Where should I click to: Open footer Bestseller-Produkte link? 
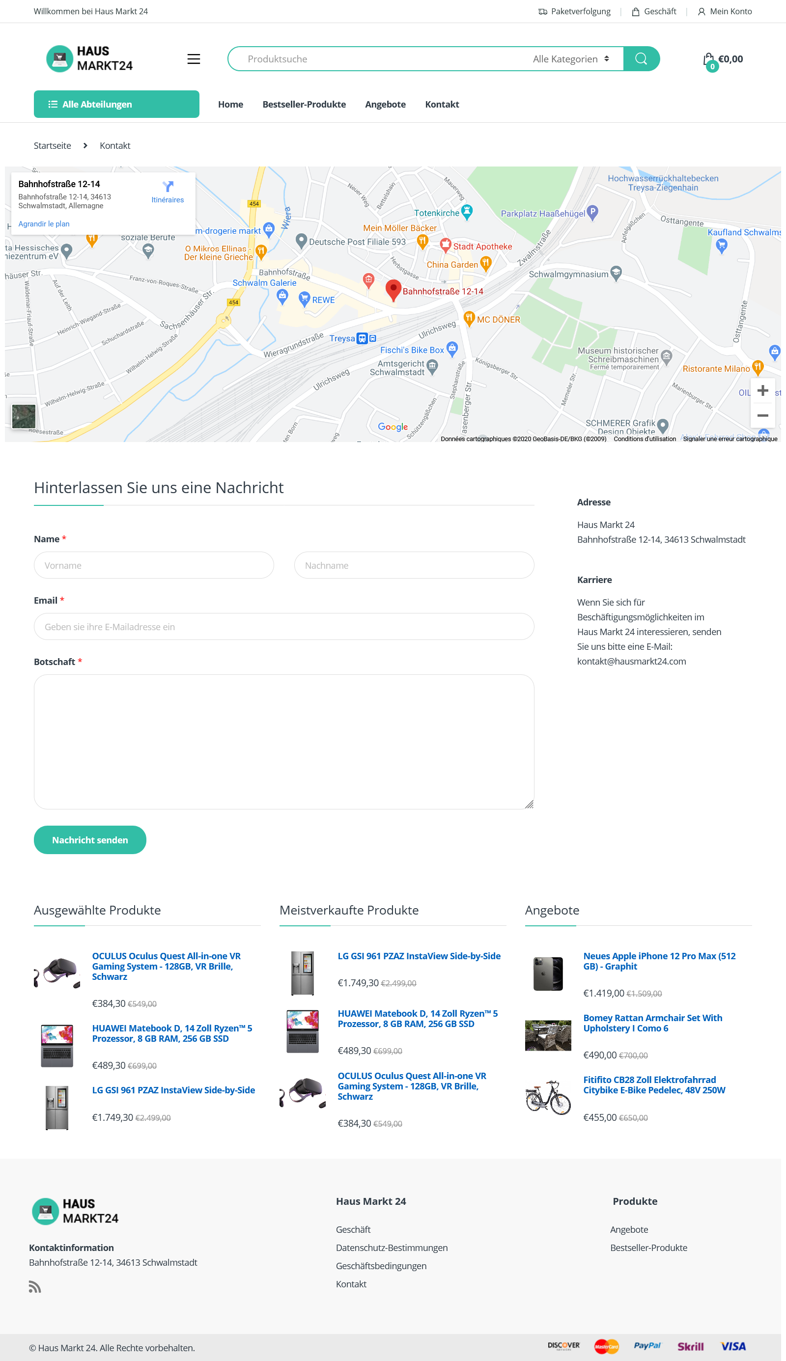[648, 1247]
